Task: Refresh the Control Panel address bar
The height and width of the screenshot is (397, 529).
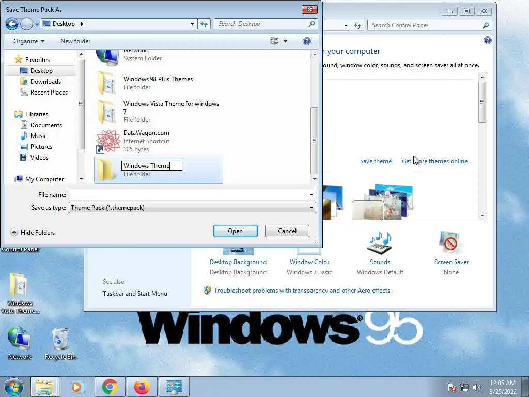Action: (357, 25)
